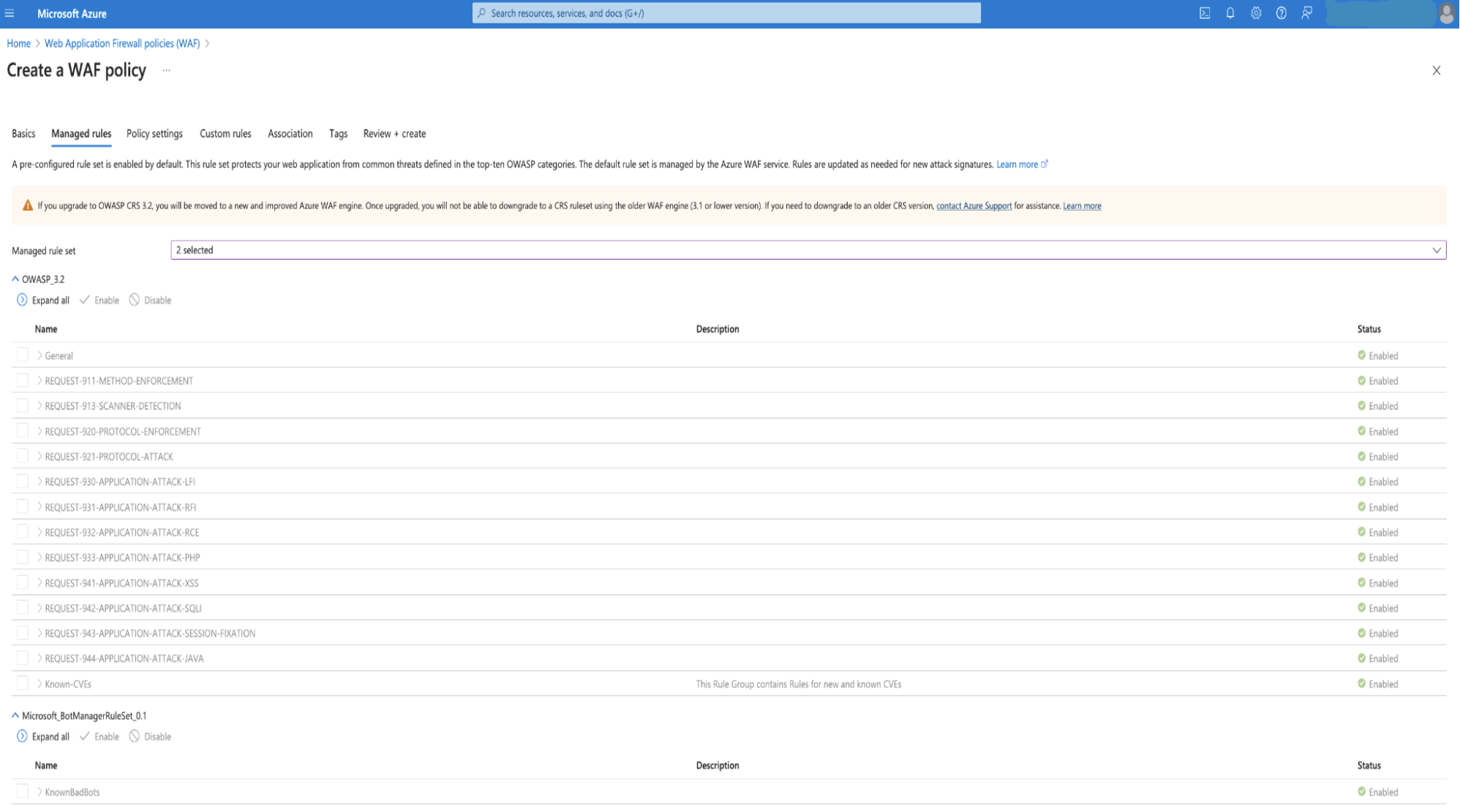Open the user account avatar

pyautogui.click(x=1446, y=13)
